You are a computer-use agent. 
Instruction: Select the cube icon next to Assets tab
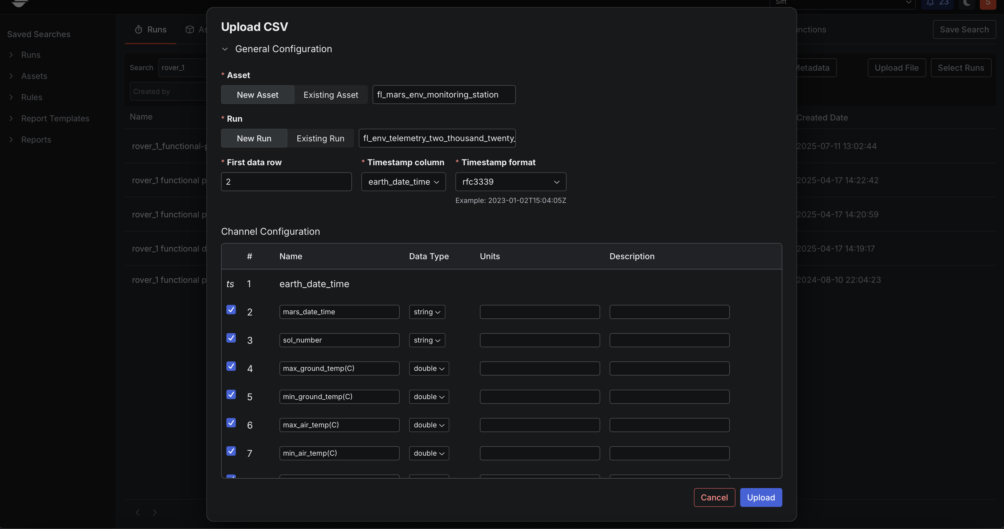click(190, 29)
